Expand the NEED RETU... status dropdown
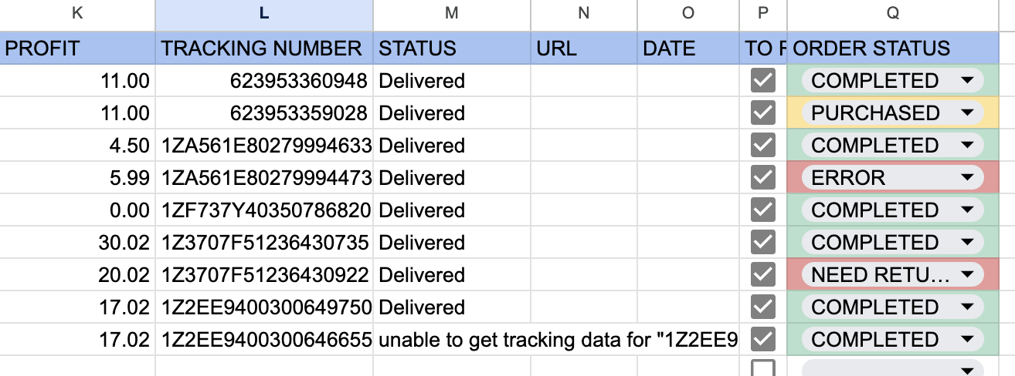The height and width of the screenshot is (376, 1015). [x=966, y=275]
